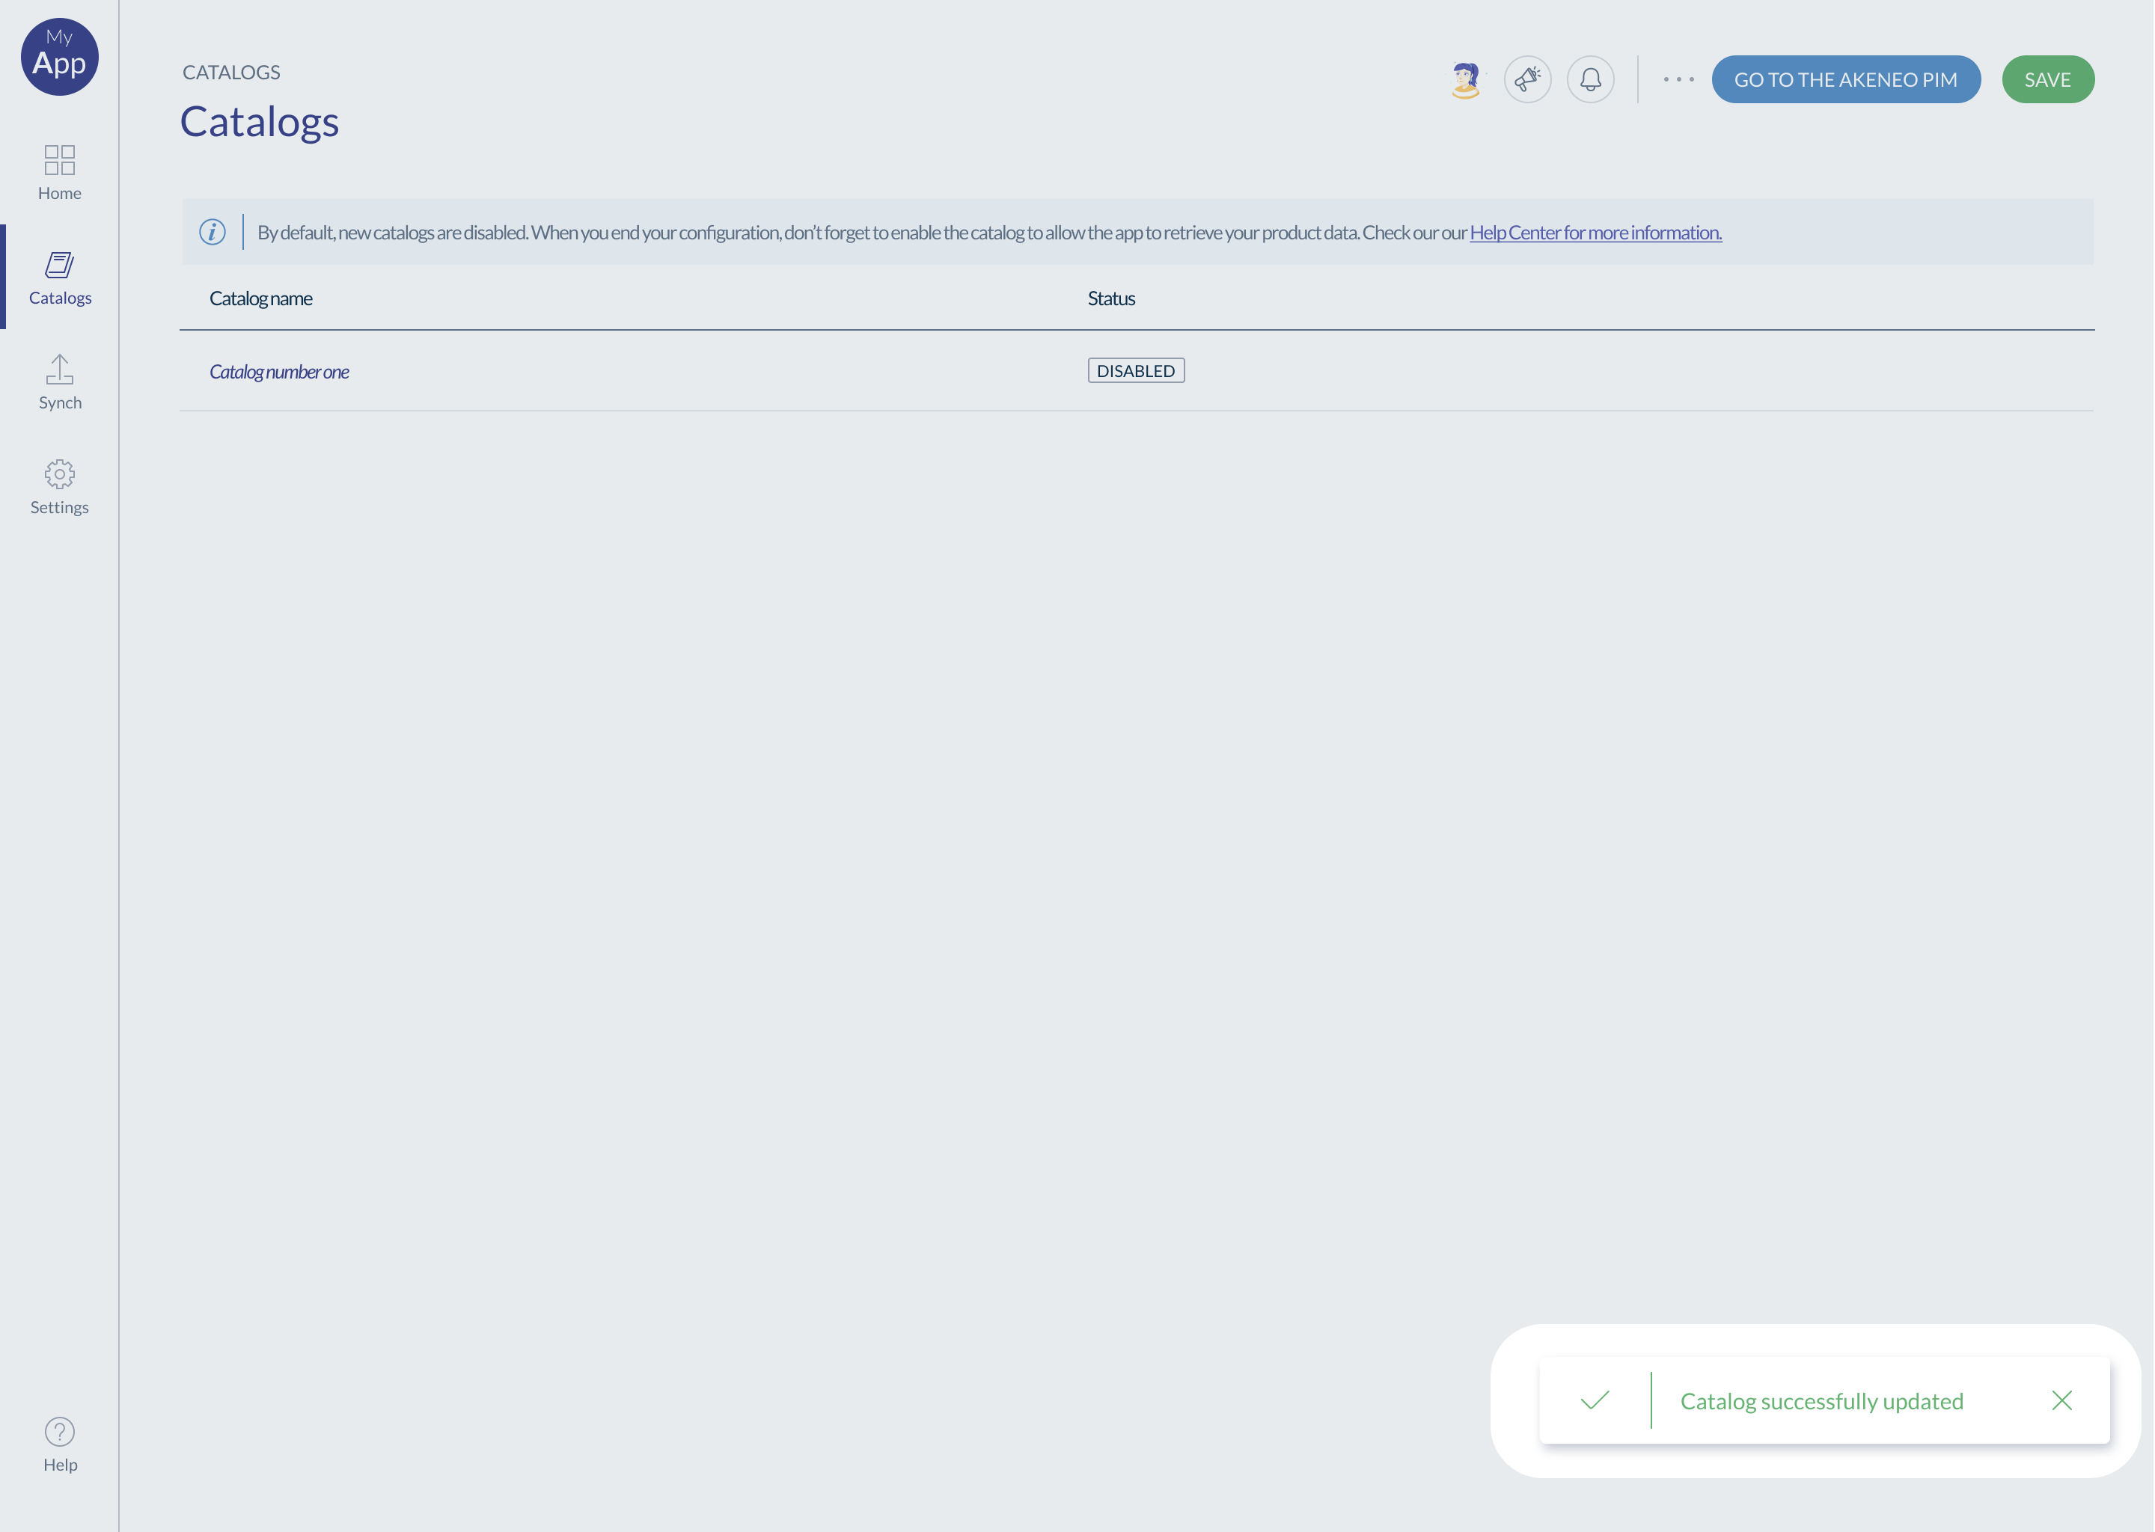Click the SAVE button
The height and width of the screenshot is (1532, 2155).
pyautogui.click(x=2047, y=78)
